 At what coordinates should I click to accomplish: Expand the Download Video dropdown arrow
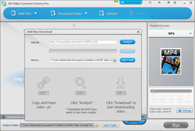(x=86, y=14)
